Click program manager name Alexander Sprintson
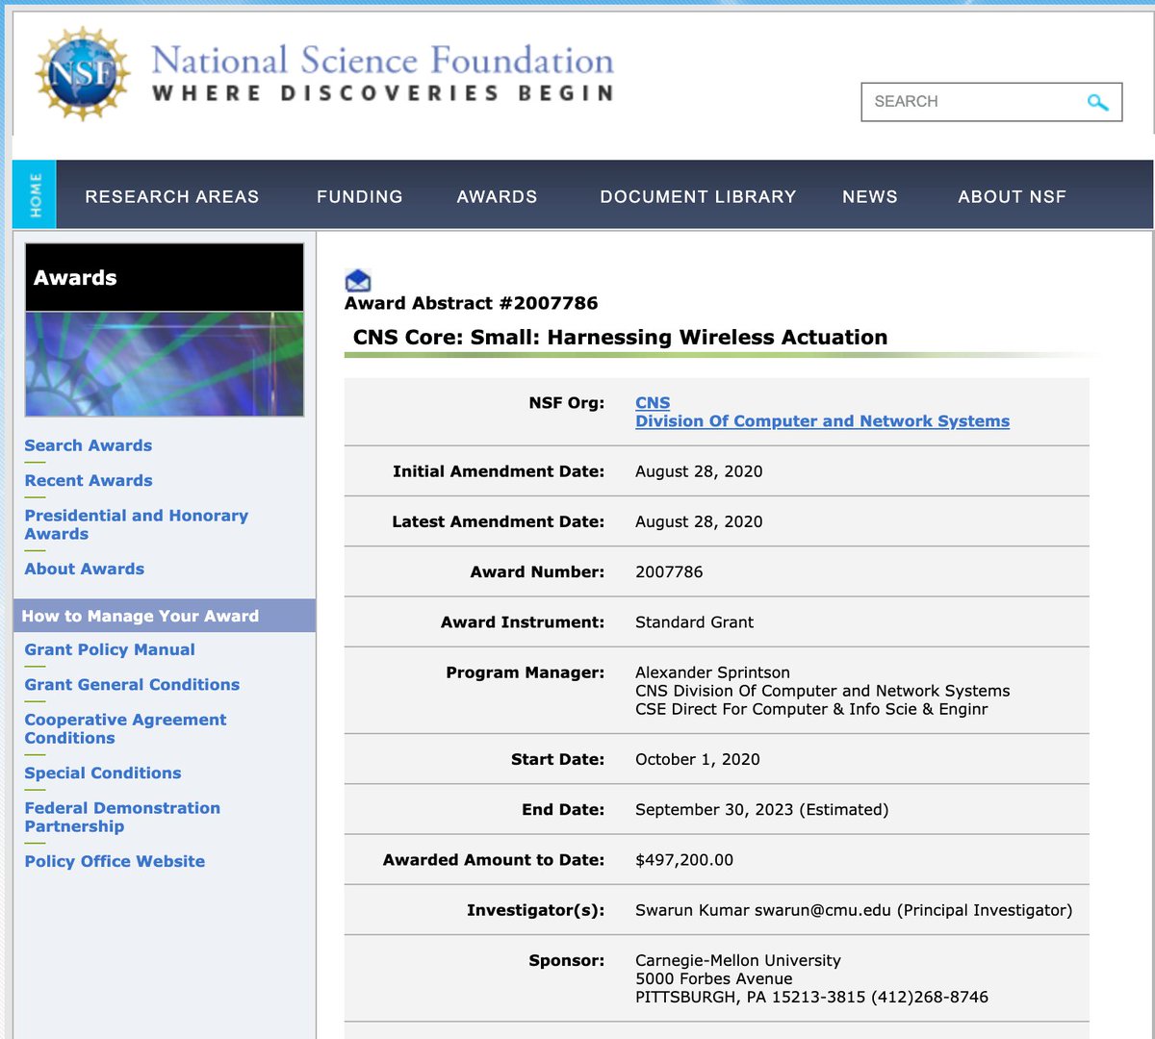 [x=712, y=672]
